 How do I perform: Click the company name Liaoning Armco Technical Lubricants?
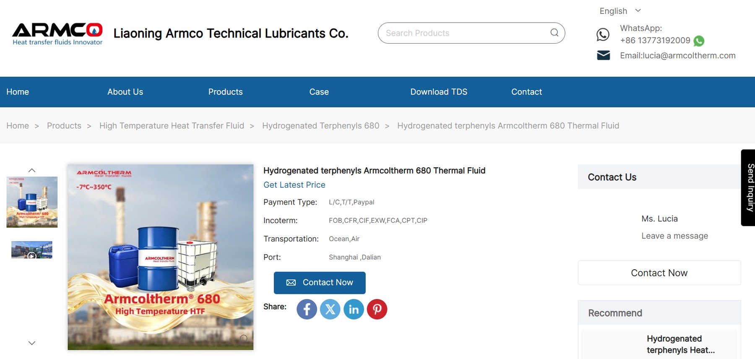[x=231, y=33]
